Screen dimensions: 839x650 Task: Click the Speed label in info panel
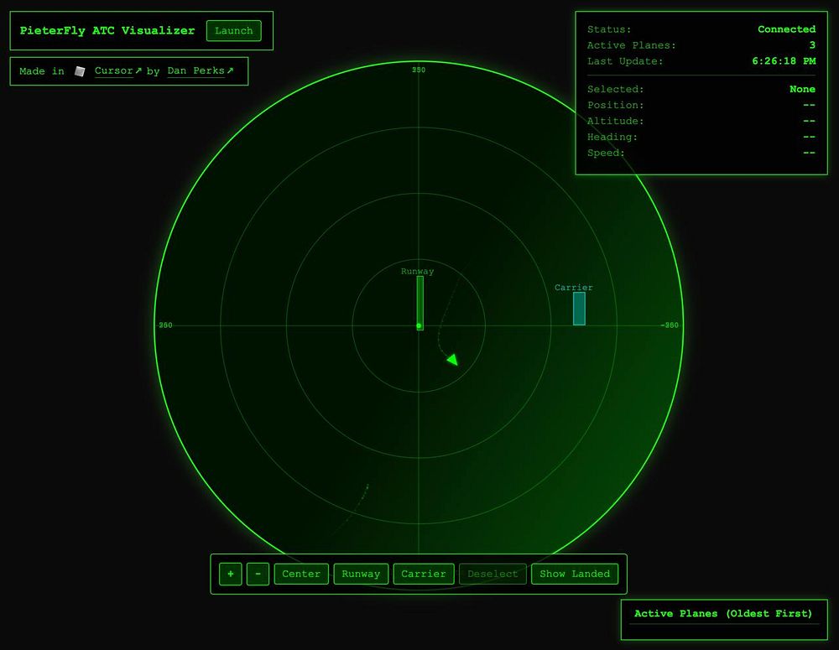click(606, 153)
